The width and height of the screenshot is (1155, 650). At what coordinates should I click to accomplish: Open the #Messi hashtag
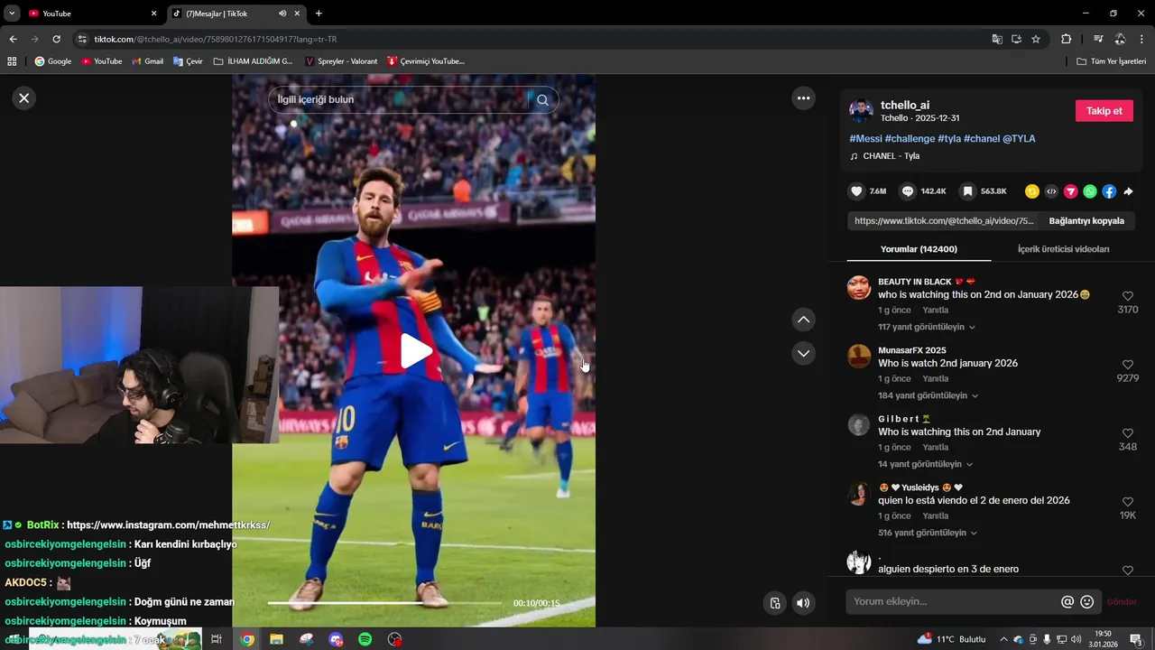coord(865,139)
